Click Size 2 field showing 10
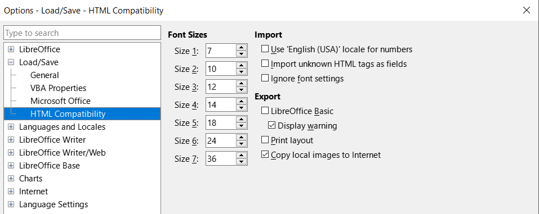This screenshot has height=214, width=539. tap(221, 69)
